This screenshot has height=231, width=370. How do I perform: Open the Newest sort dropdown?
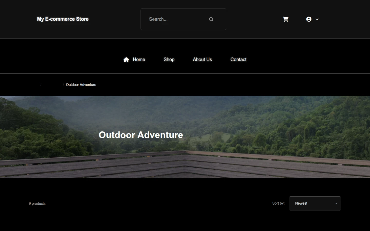(315, 203)
